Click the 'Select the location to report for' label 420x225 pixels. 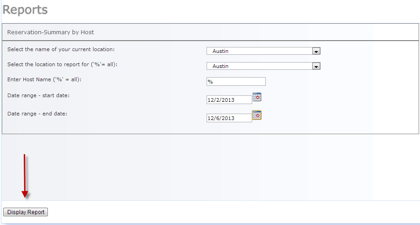point(62,64)
